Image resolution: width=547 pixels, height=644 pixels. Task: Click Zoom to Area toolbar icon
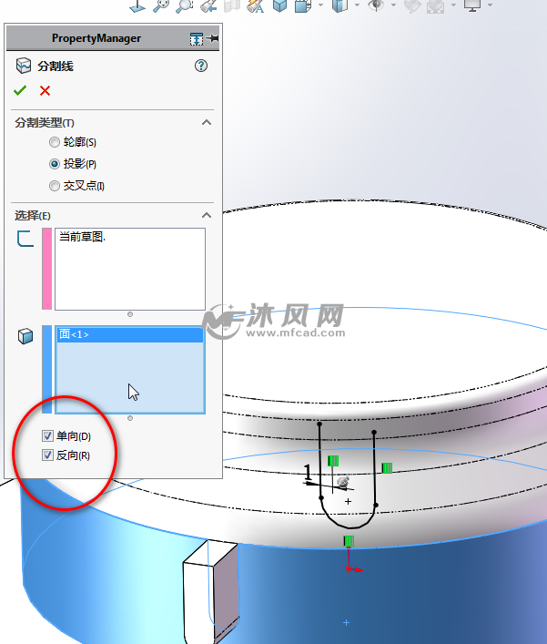tap(184, 5)
